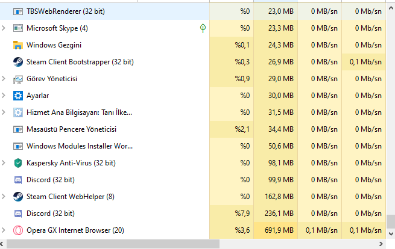Expand the Kaspersky Anti-Virus group
This screenshot has height=249, width=395.
(x=4, y=163)
